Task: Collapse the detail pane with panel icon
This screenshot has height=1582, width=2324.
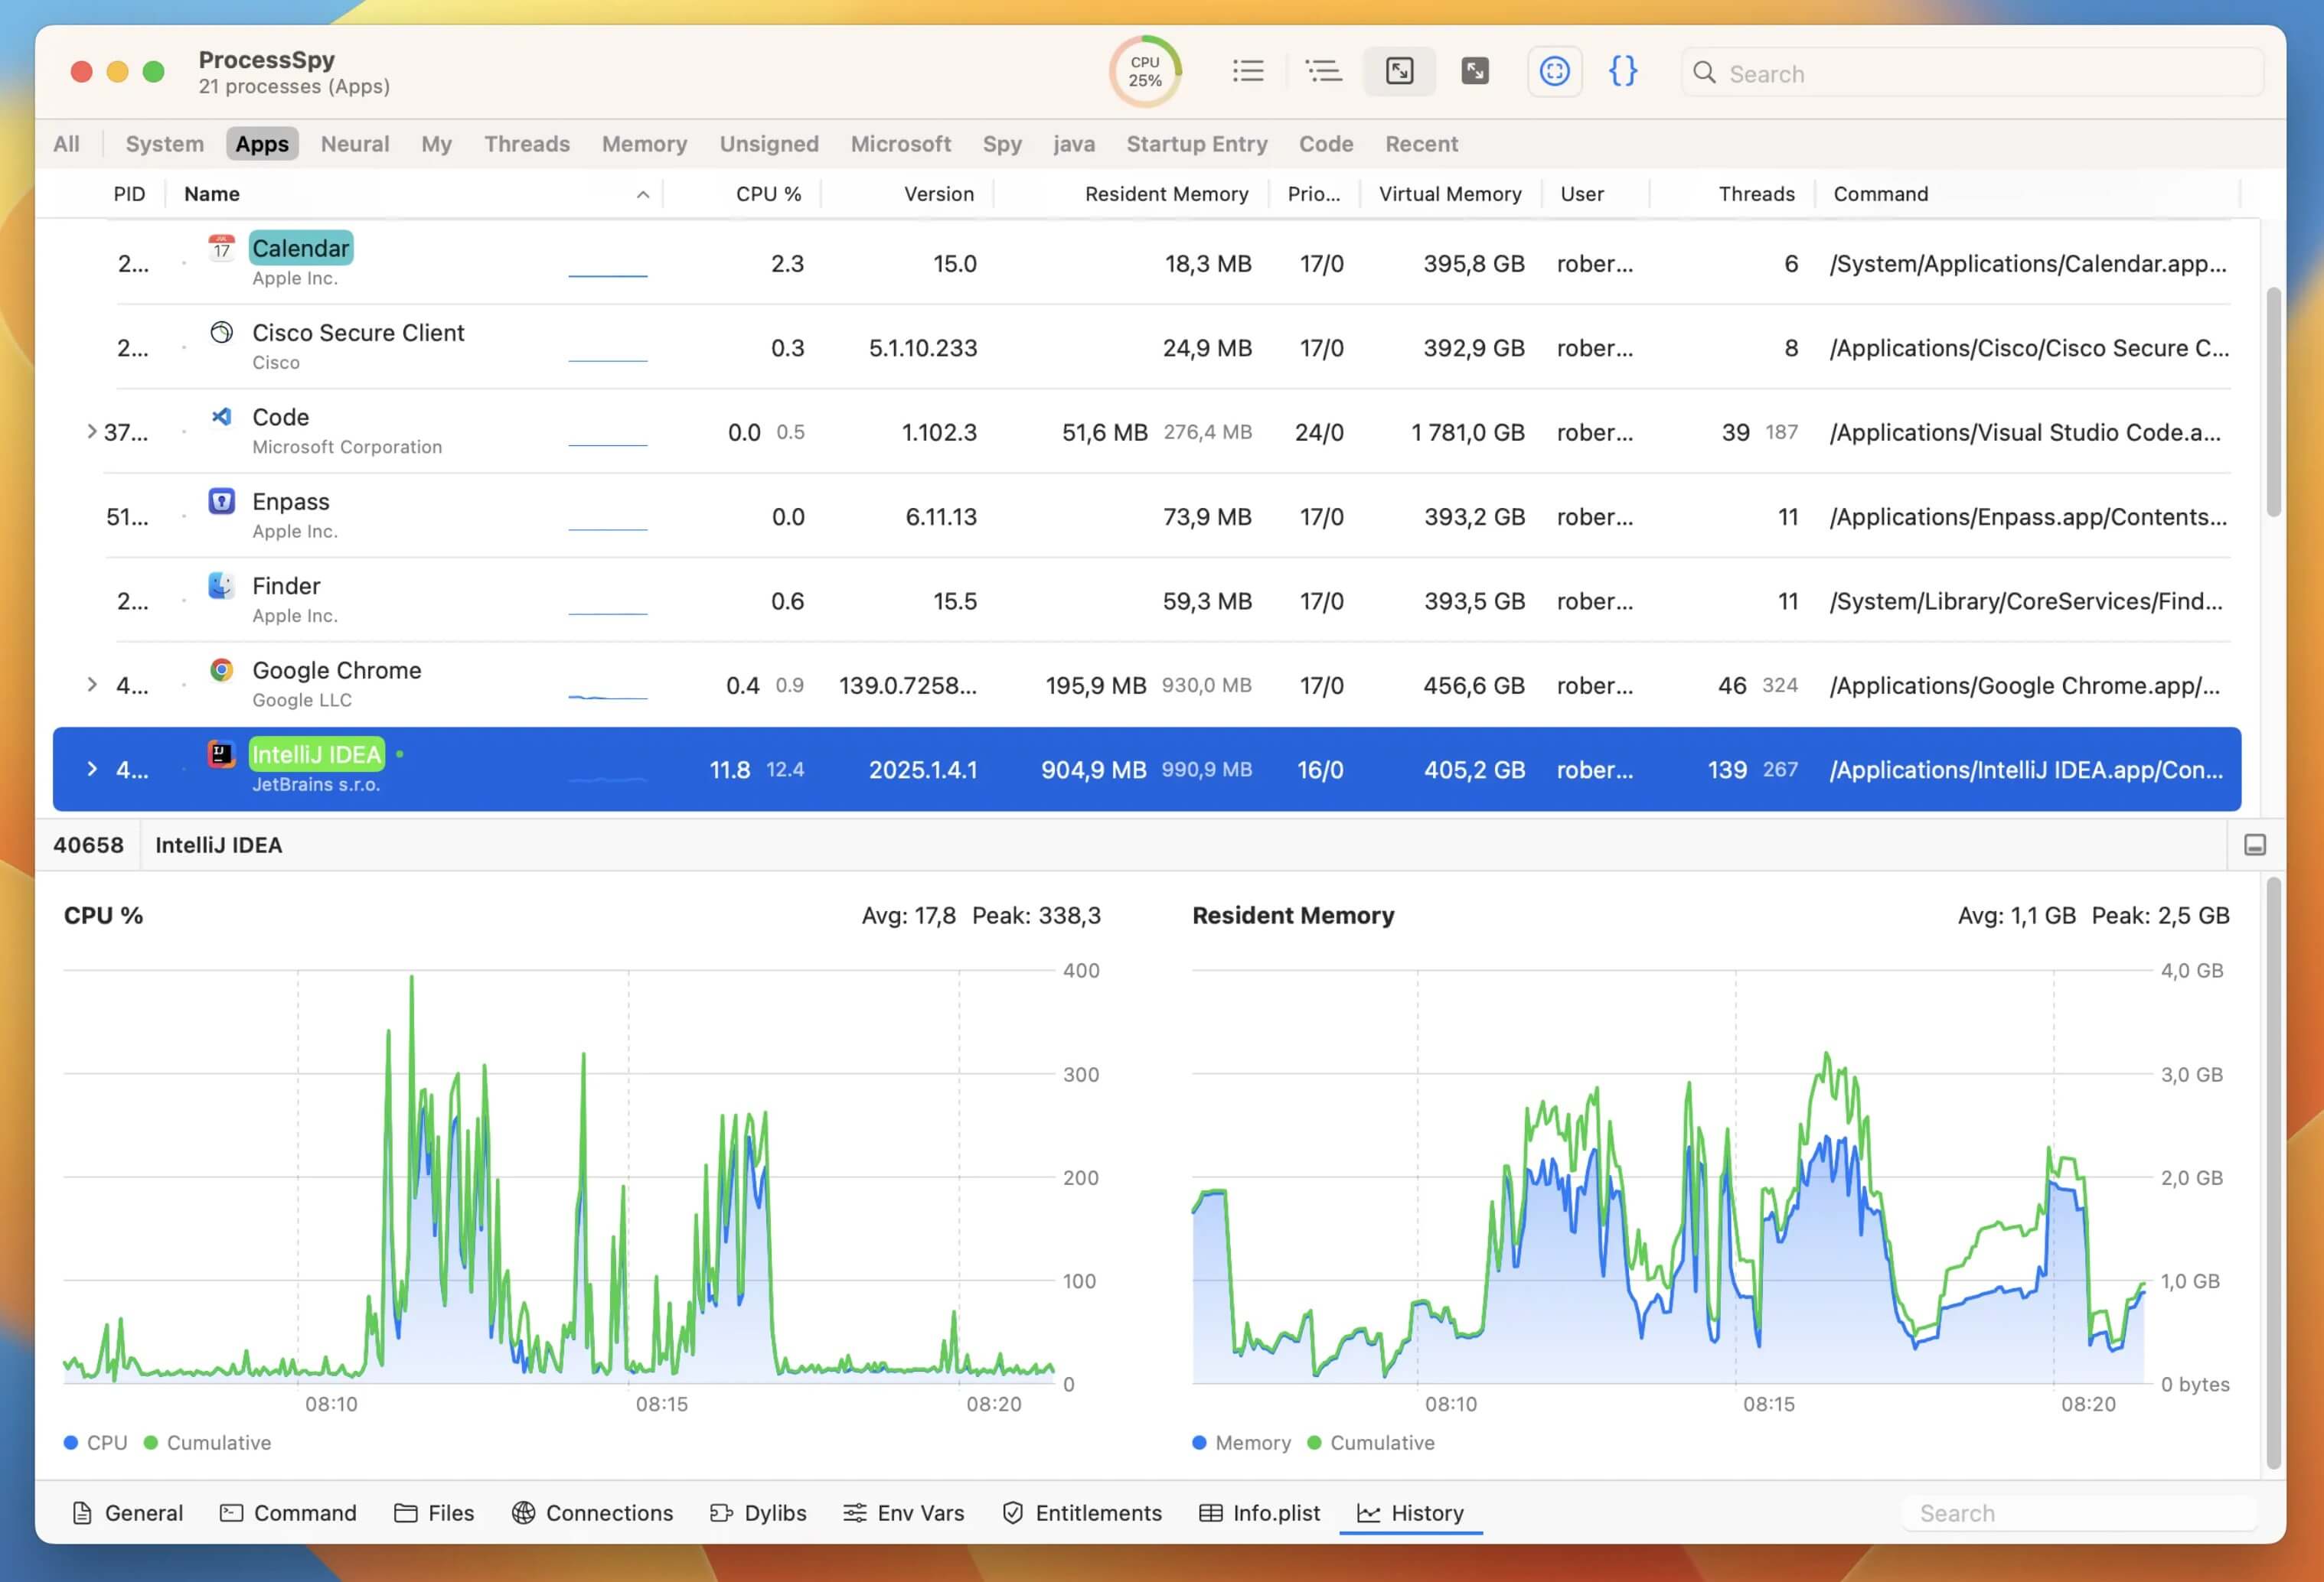Action: (x=2254, y=845)
